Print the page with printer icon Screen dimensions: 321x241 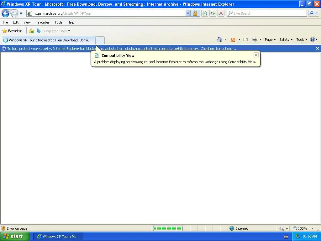tap(254, 40)
